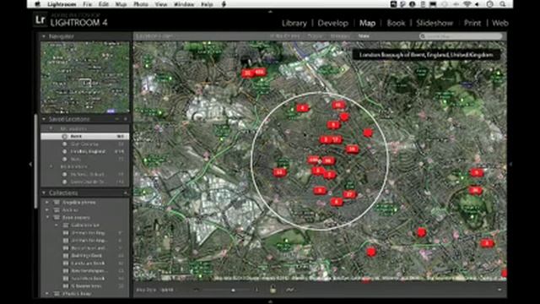Open the Print module
Viewport: 540px width, 304px height.
pyautogui.click(x=472, y=23)
